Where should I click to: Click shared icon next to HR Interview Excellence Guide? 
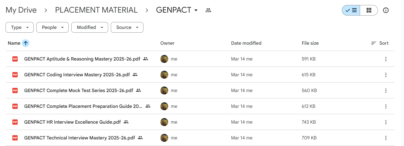126,122
